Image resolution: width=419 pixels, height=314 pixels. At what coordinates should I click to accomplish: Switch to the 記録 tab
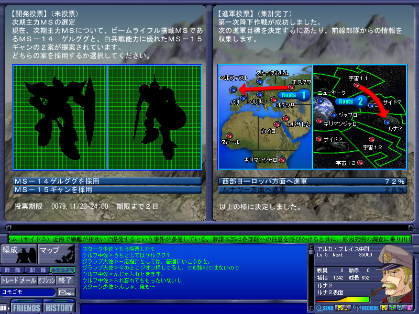(x=38, y=270)
